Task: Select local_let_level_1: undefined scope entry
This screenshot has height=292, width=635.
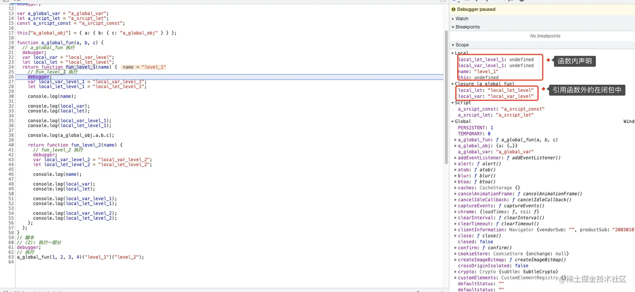Action: click(x=496, y=60)
